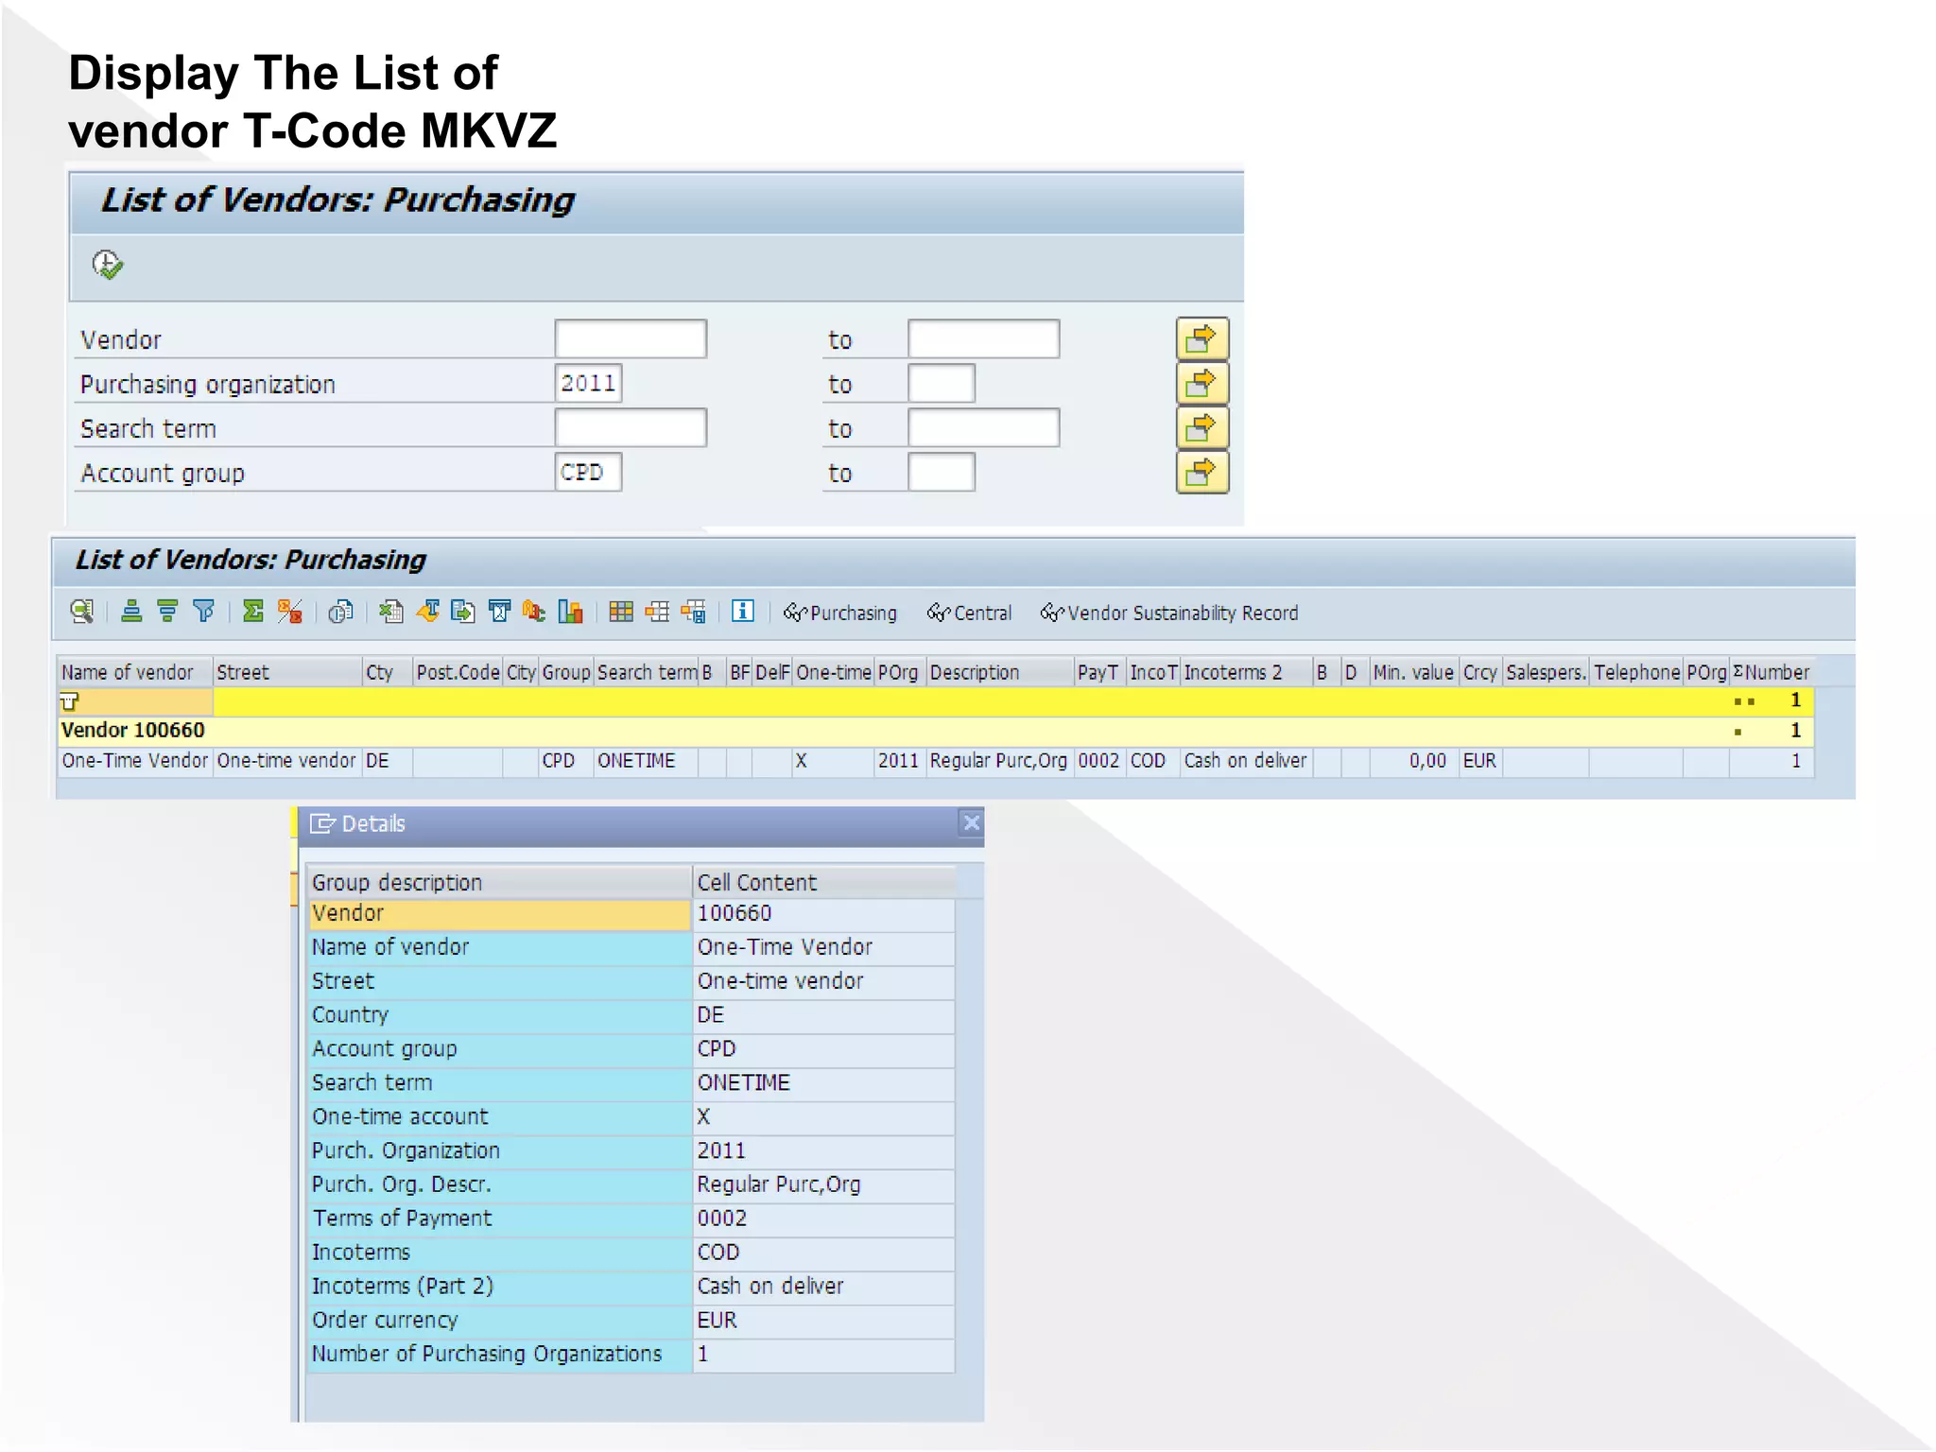Click the Account group to field

(x=942, y=472)
